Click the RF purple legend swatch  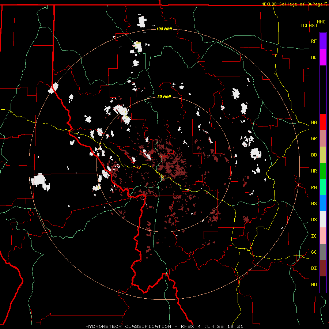[323, 41]
